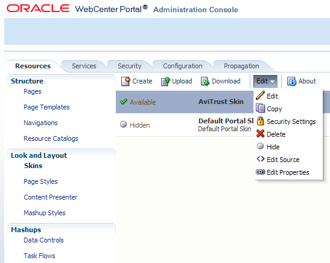Click the Create toolbar button

(x=137, y=81)
